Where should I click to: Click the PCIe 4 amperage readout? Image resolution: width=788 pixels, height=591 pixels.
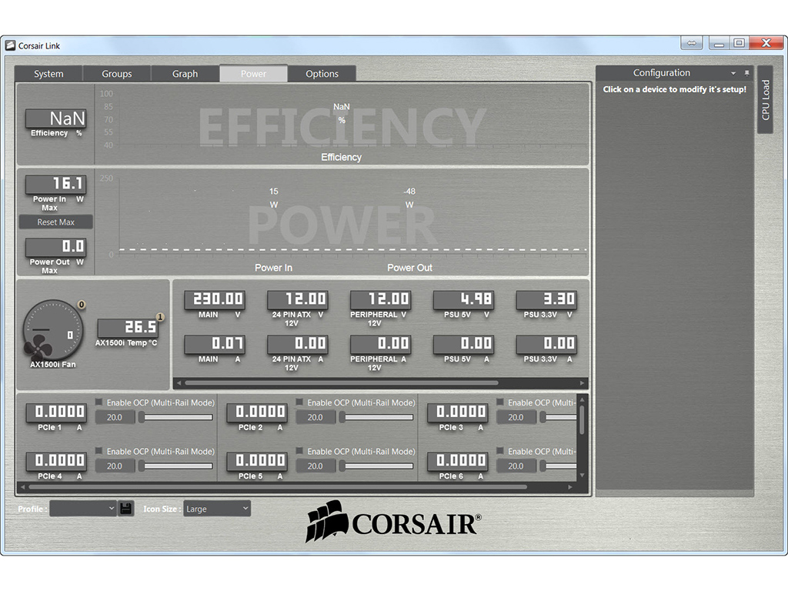(x=56, y=461)
